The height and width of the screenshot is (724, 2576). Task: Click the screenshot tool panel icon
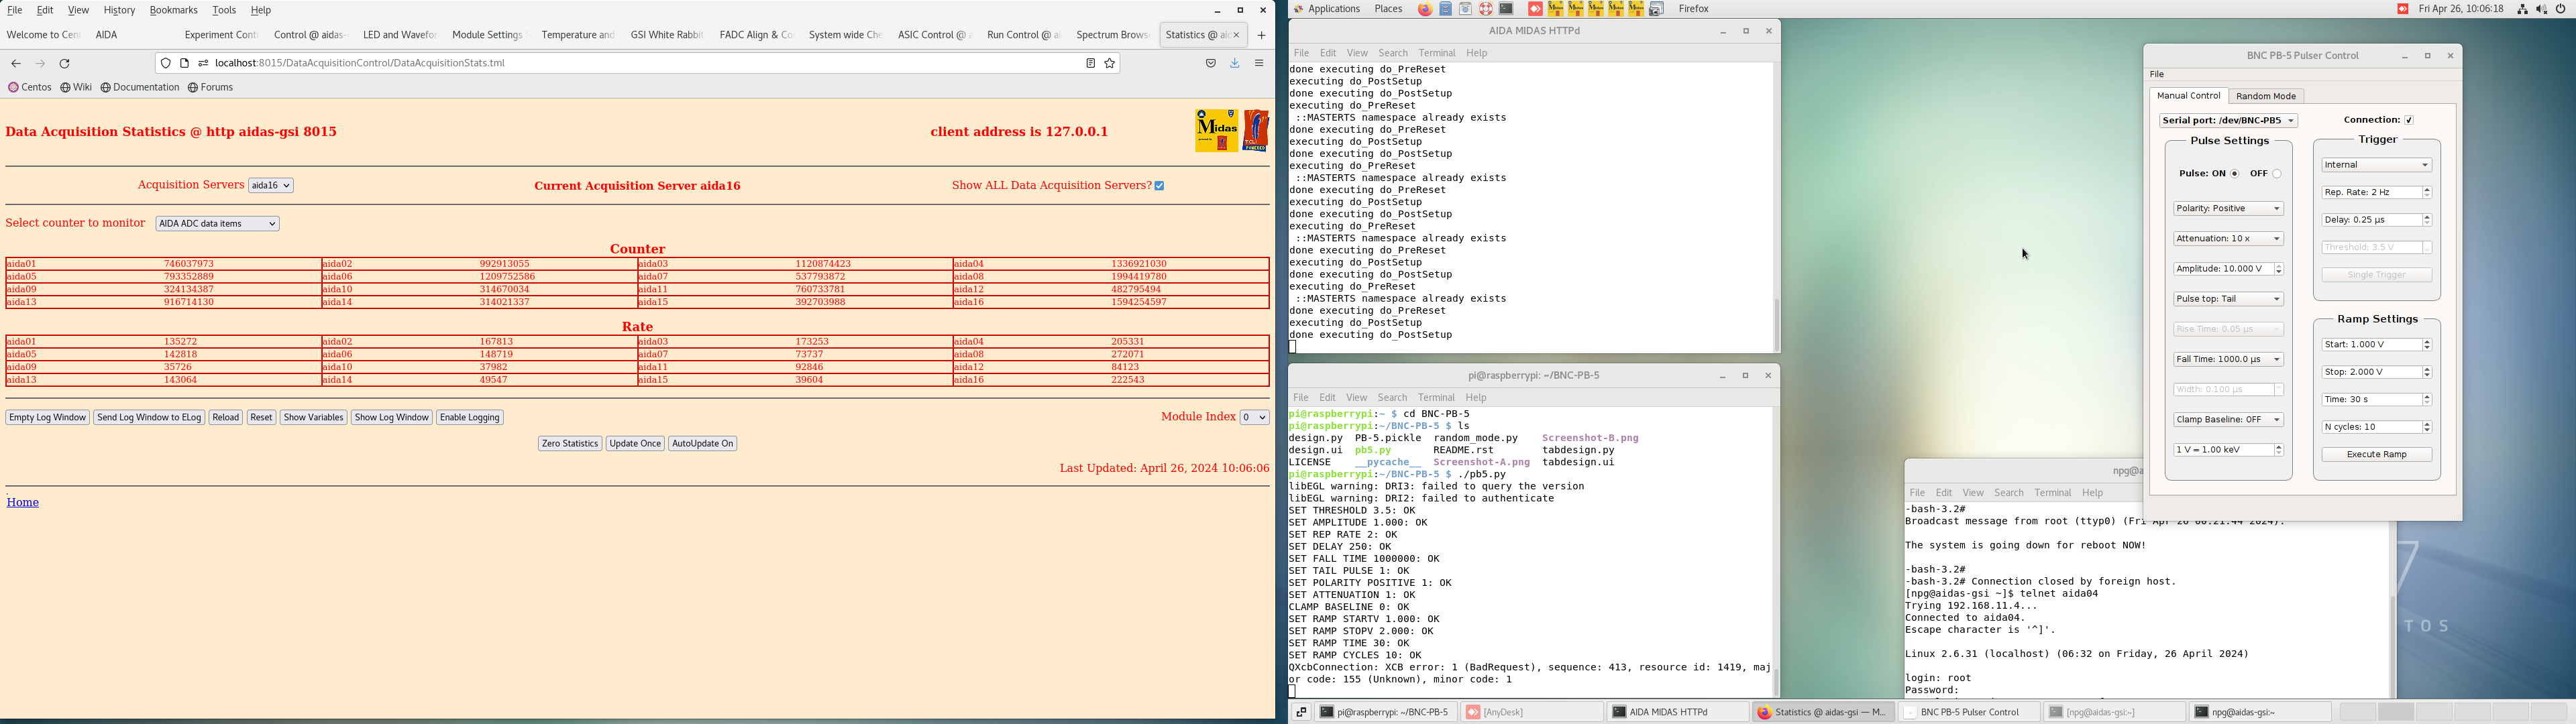[1657, 9]
